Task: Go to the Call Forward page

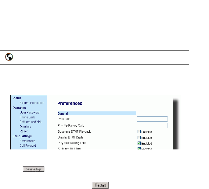Action: (x=28, y=145)
